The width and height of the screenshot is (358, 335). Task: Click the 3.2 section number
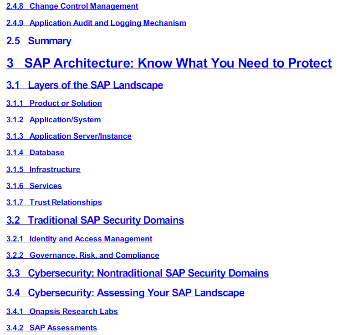pos(13,220)
